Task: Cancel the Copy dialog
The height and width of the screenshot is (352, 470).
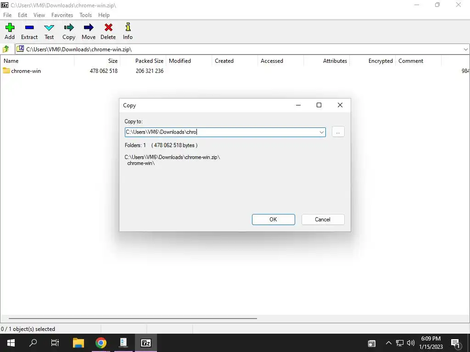Action: pyautogui.click(x=323, y=220)
